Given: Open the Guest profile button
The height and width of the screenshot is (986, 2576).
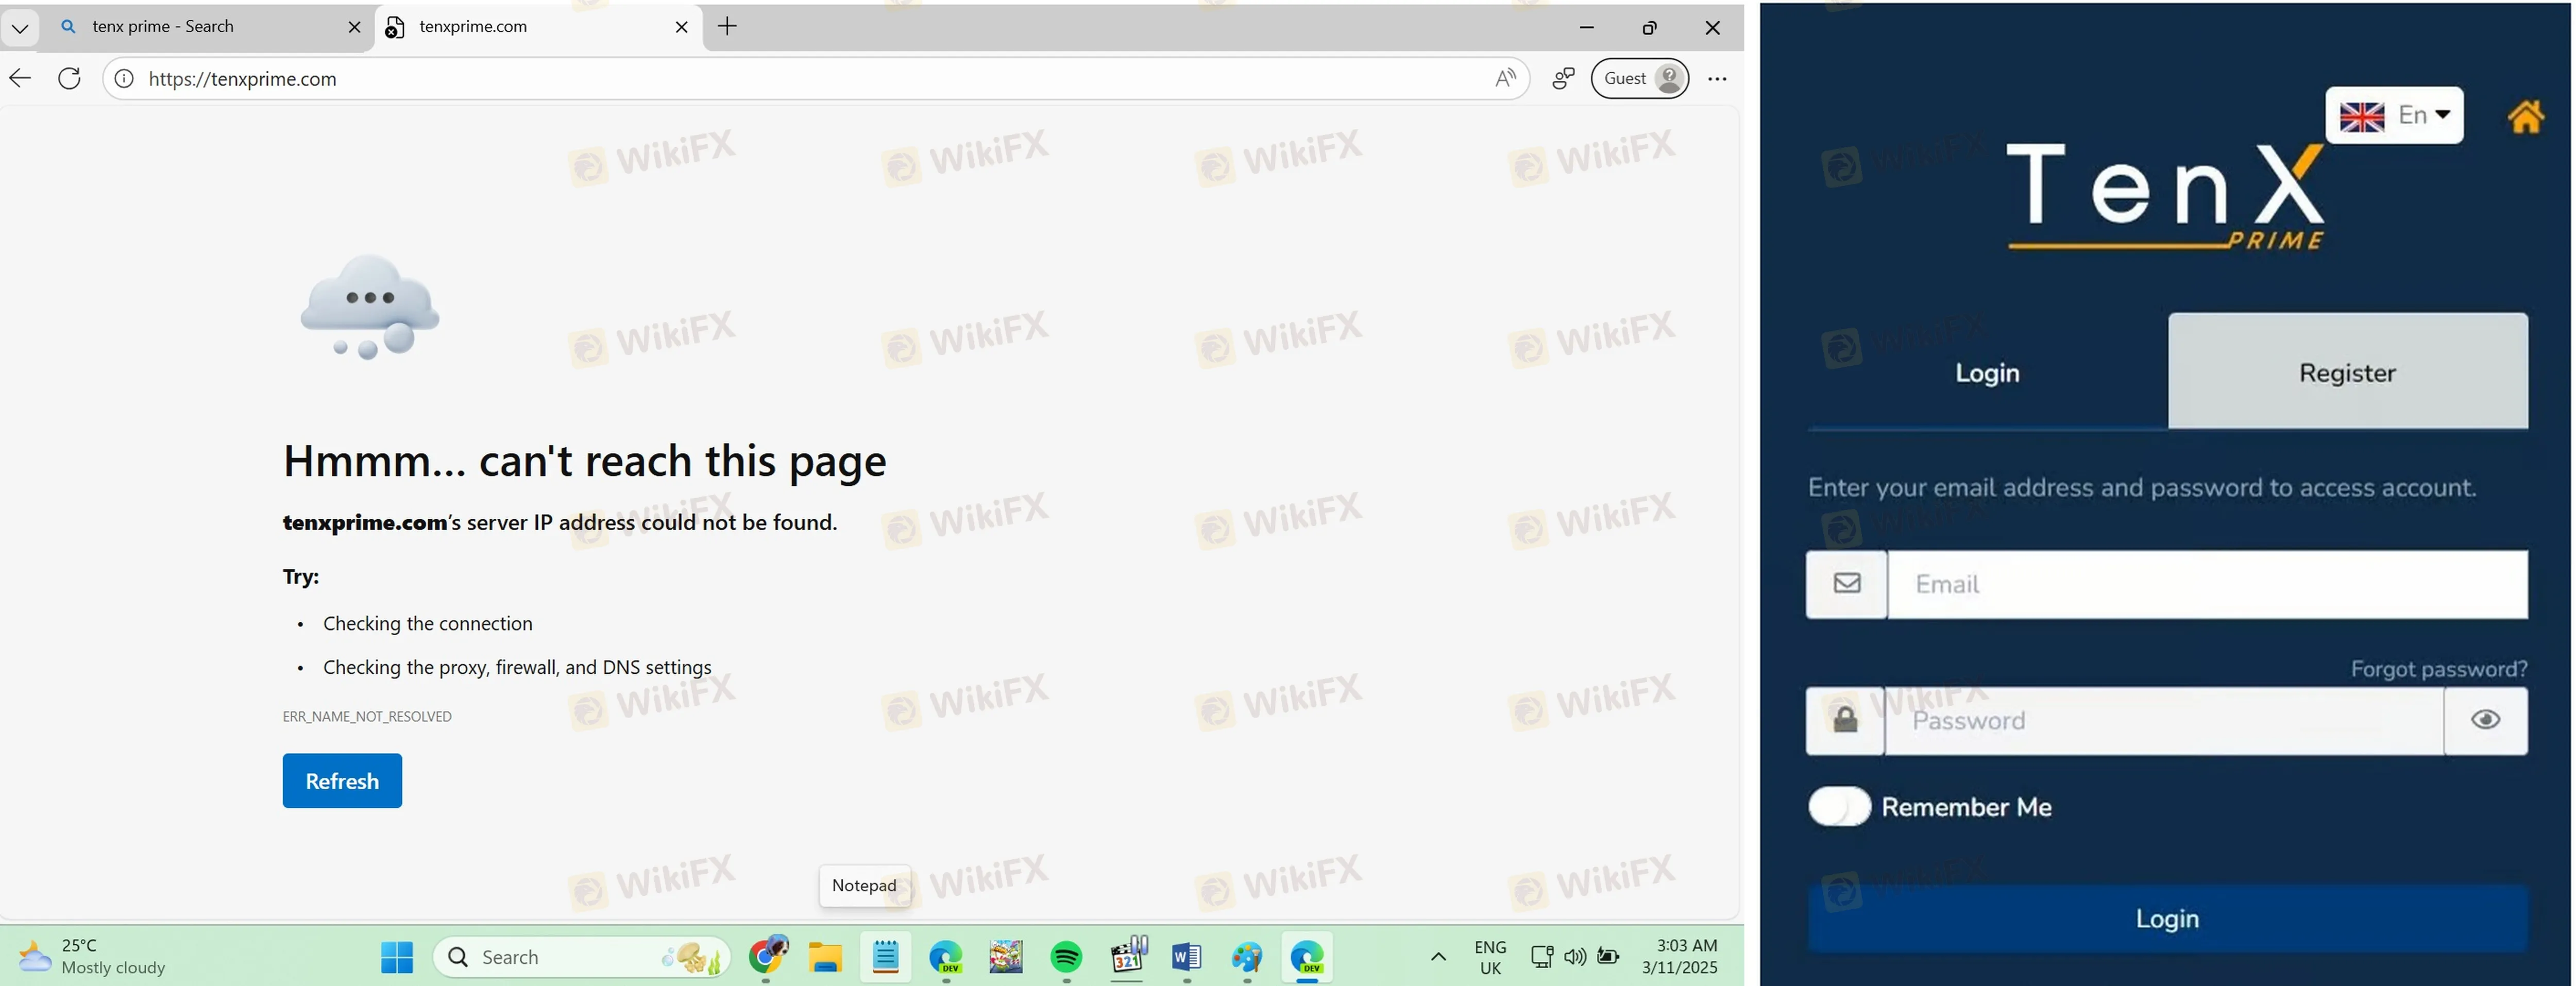Looking at the screenshot, I should coord(1639,78).
